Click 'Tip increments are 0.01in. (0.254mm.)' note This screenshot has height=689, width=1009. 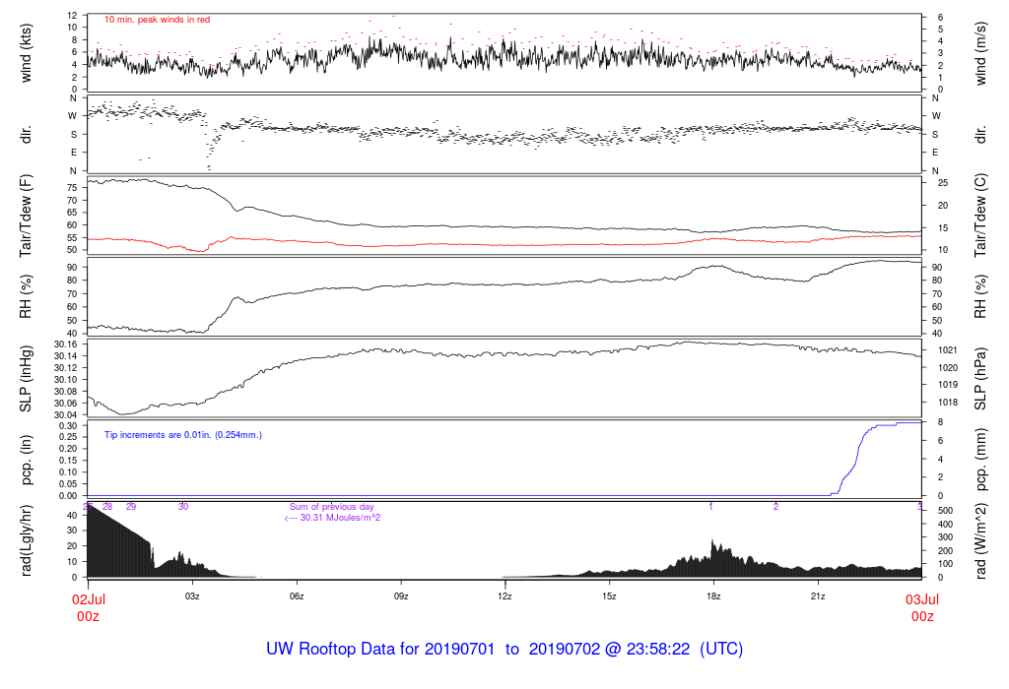183,435
